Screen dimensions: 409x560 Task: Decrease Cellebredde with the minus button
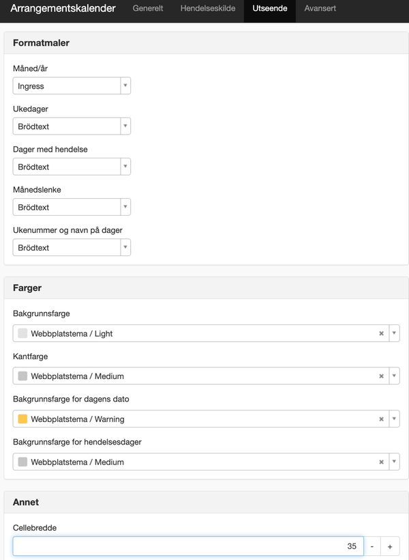pos(372,546)
